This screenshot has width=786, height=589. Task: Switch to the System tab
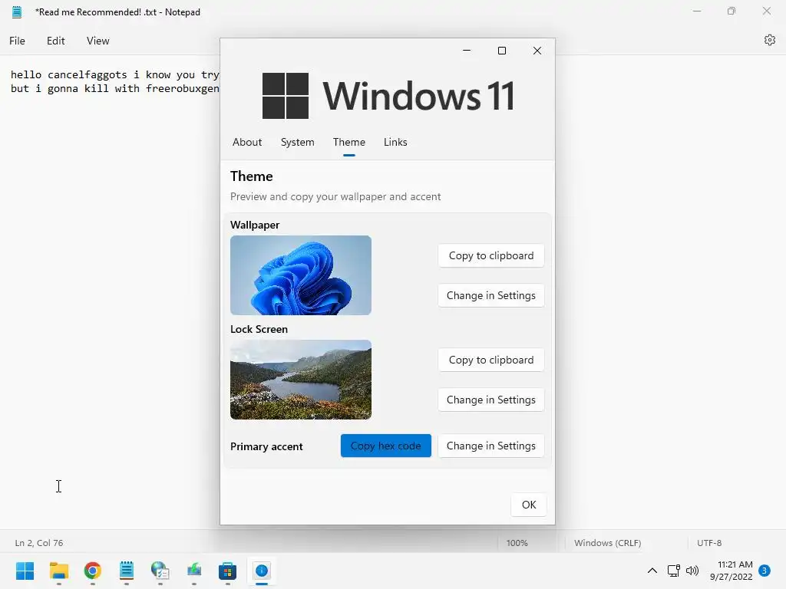(x=297, y=142)
